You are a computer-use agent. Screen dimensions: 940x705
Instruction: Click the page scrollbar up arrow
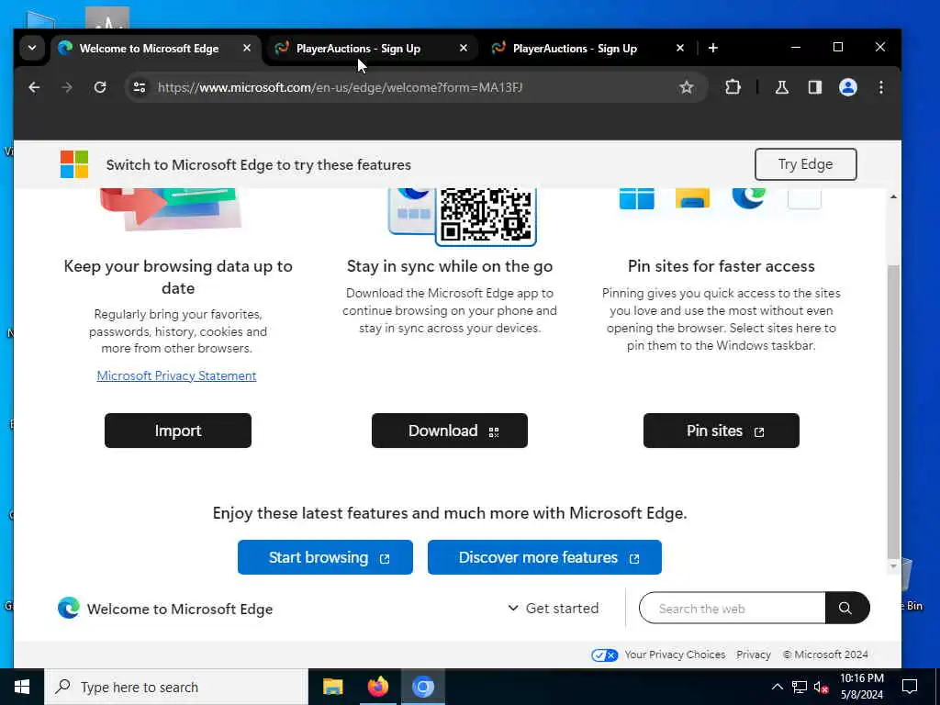click(893, 196)
